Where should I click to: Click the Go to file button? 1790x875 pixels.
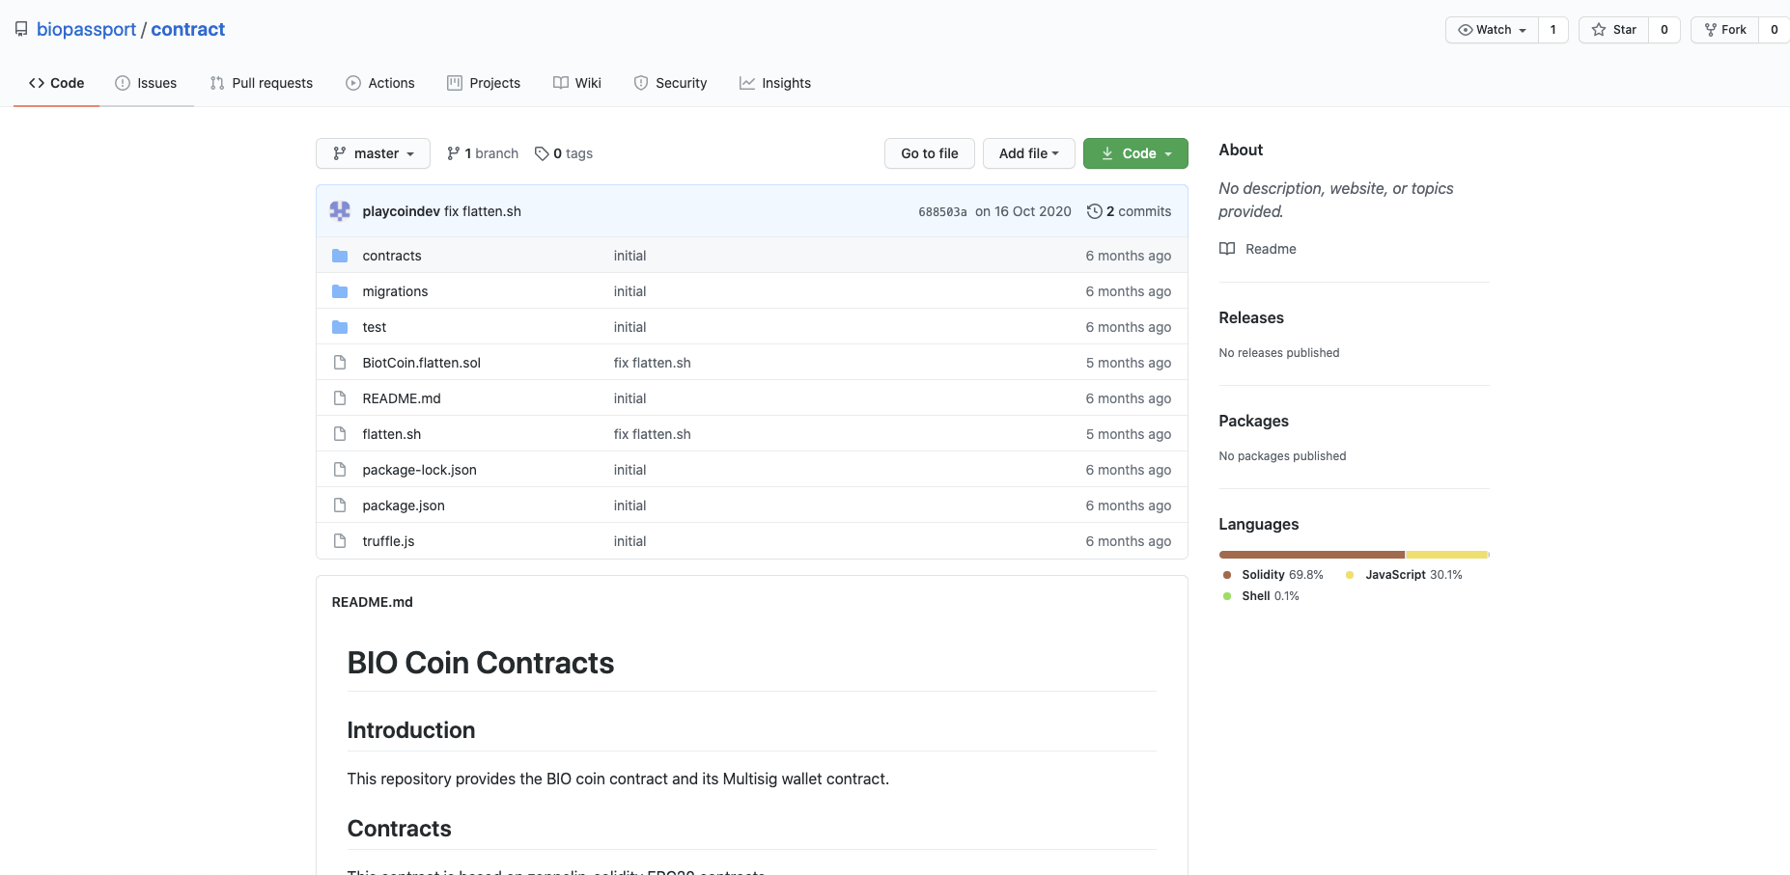[x=930, y=153]
